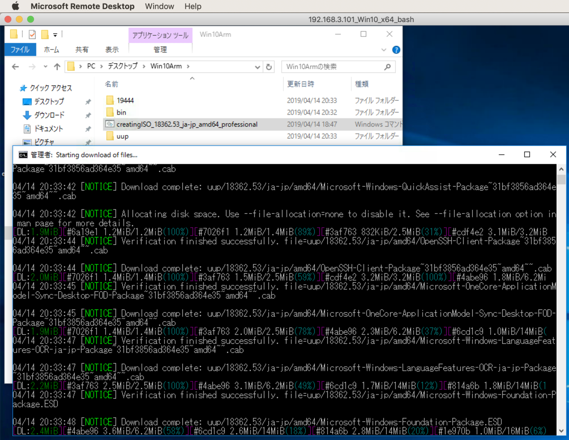Expand the ribbon with the chevron
The height and width of the screenshot is (440, 569).
384,50
